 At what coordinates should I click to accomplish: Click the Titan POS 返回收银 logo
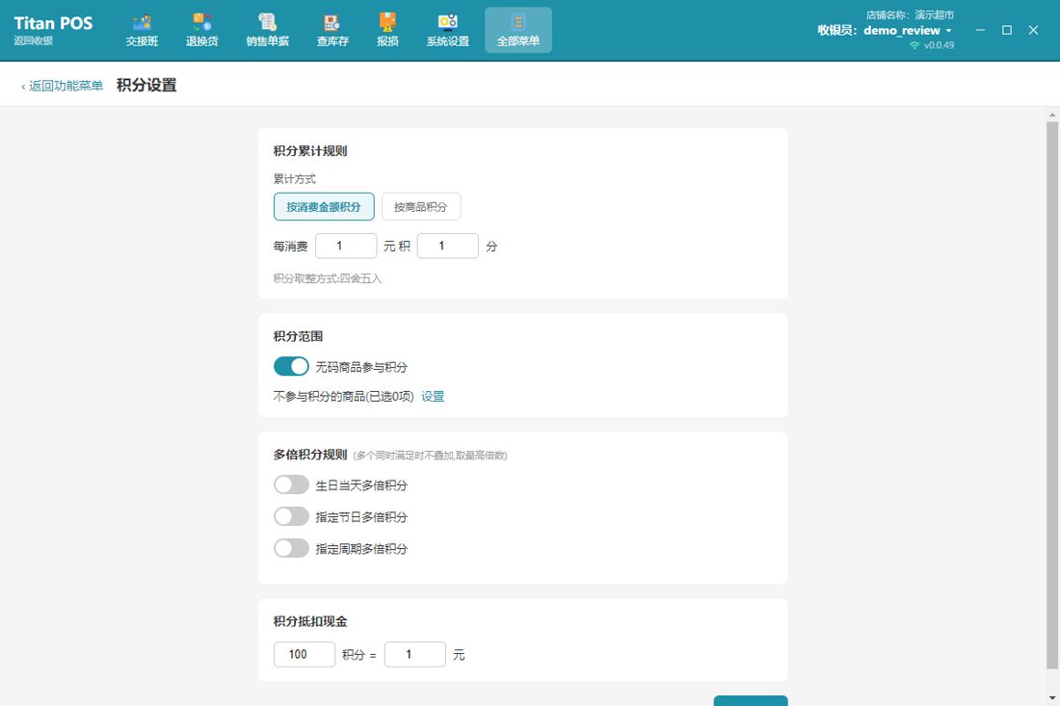pos(53,31)
